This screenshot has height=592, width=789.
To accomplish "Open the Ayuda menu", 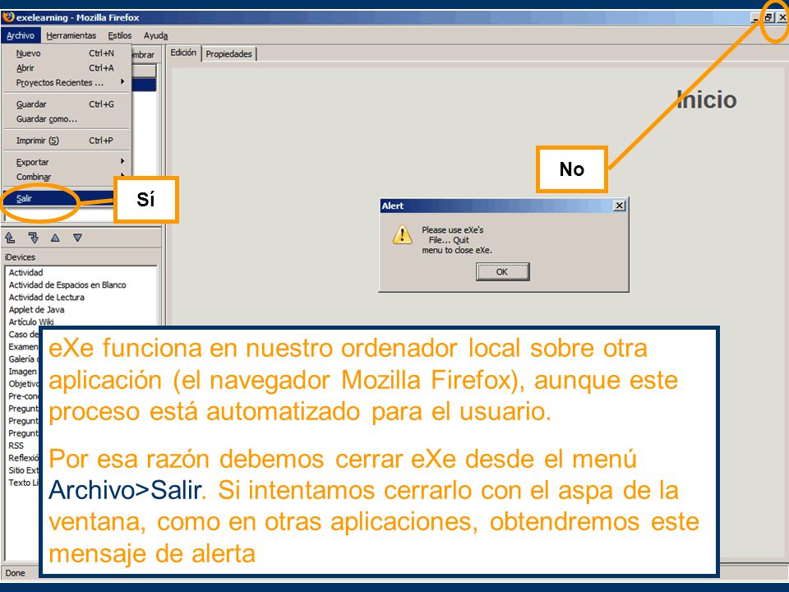I will point(156,35).
